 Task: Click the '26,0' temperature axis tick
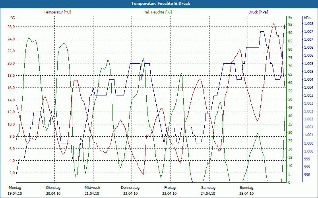tap(11, 27)
